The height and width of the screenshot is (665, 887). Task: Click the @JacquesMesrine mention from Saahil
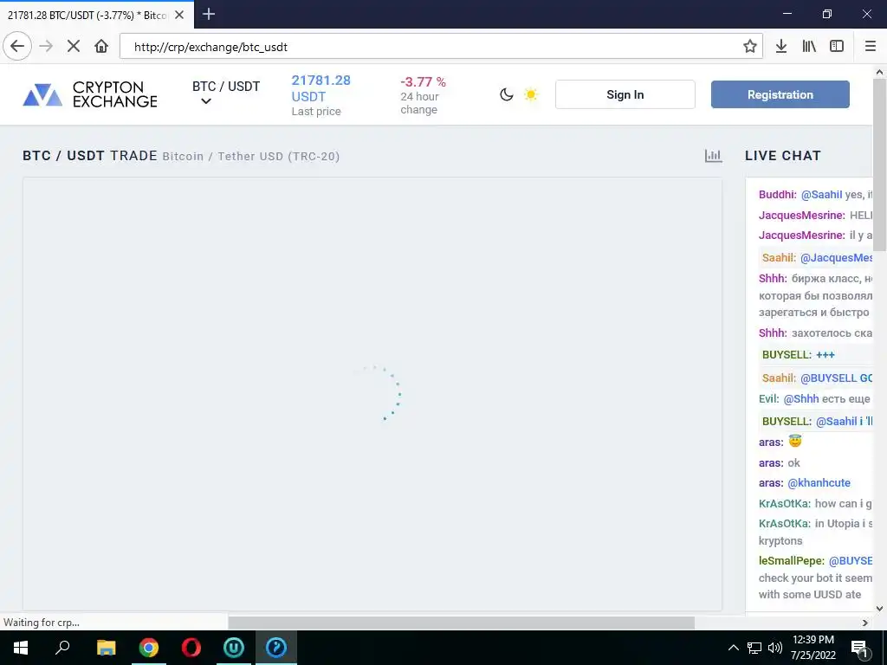coord(836,258)
